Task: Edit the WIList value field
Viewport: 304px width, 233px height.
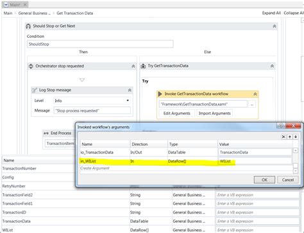Action: point(255,161)
